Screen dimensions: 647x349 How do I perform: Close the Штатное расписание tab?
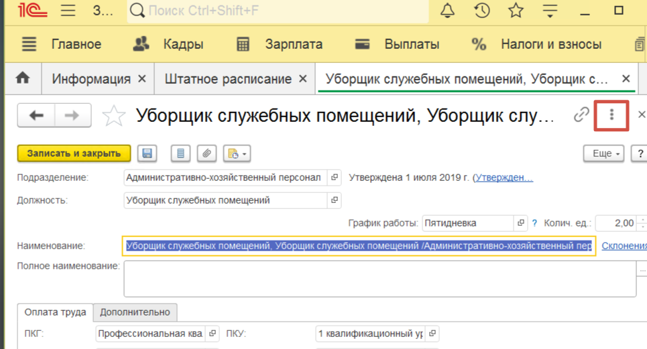tap(303, 78)
